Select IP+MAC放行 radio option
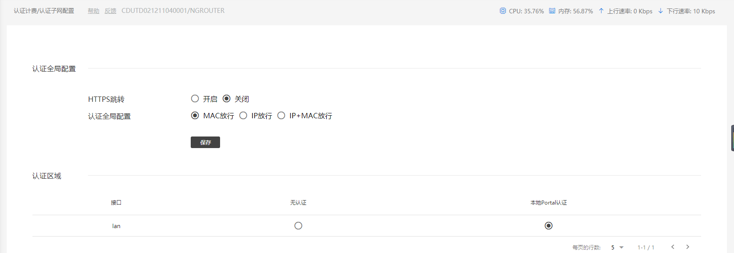 click(281, 116)
